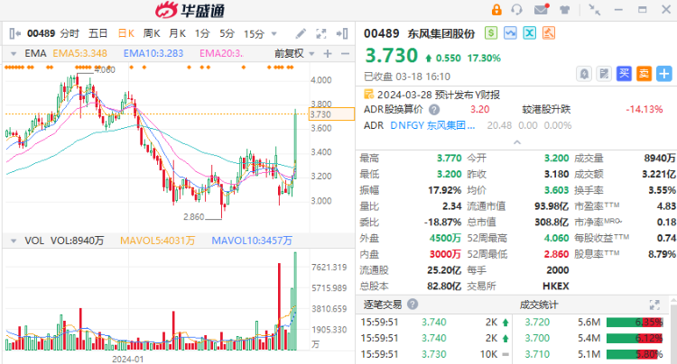Expand the trade statistics panel icon
Screen dimensions: 677x364
click(655, 305)
